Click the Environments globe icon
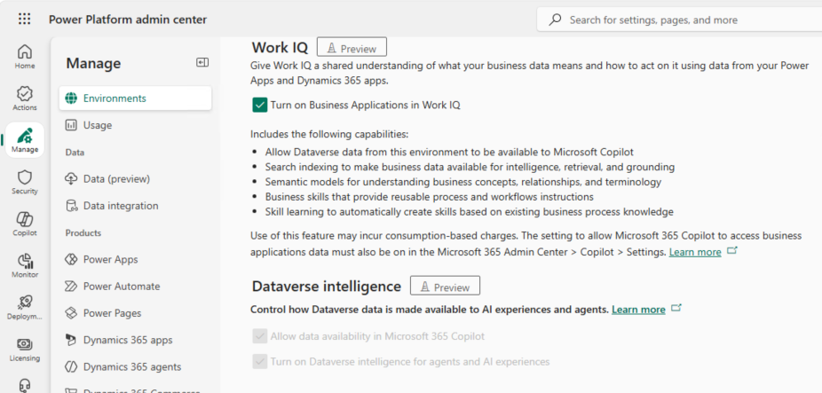This screenshot has width=822, height=393. (71, 98)
